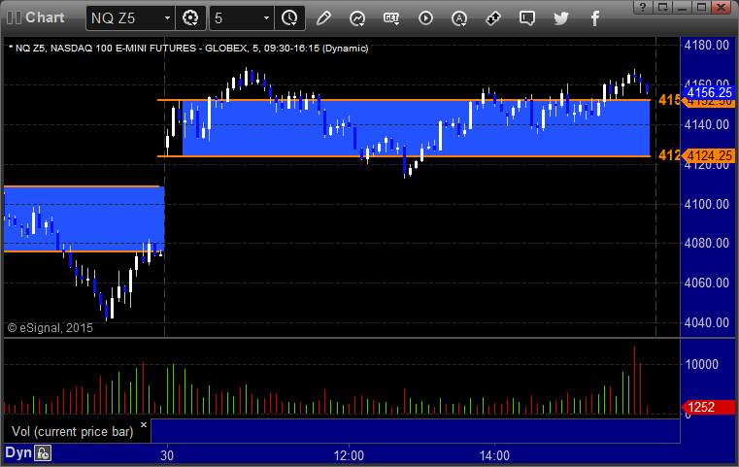Image resolution: width=739 pixels, height=467 pixels.
Task: Share chart via Facebook icon
Action: pos(594,17)
